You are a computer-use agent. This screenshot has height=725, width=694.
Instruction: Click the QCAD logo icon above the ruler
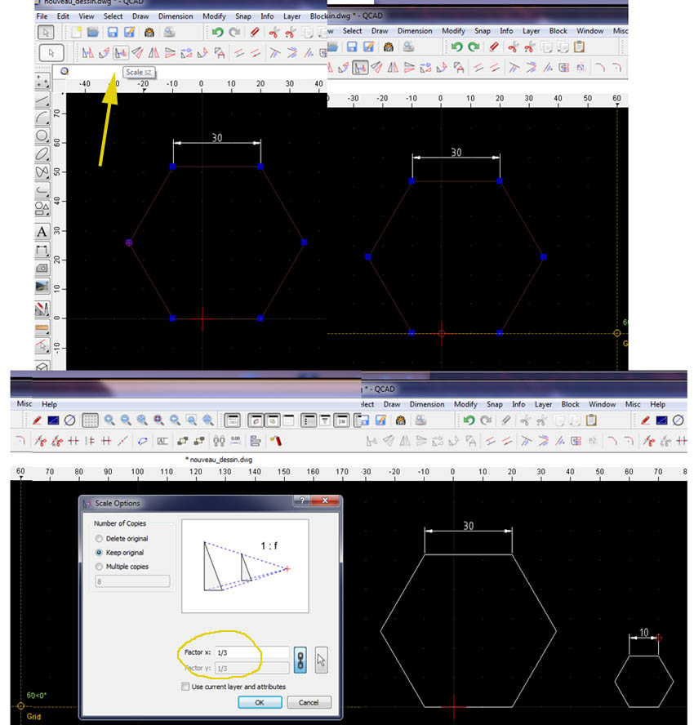[65, 71]
